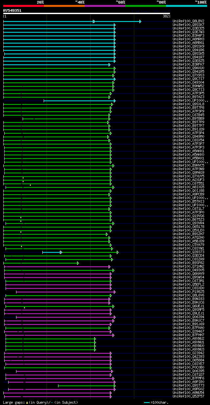Click the label UniRef100_Q941R5

(188, 71)
